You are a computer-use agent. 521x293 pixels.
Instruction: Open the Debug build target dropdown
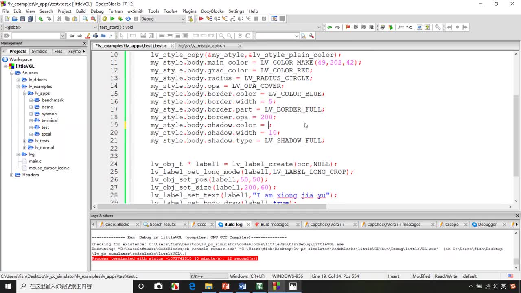(x=183, y=19)
